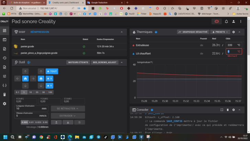The image size is (250, 141).
Task: Home all axes with TOUT
Action: tap(52, 72)
